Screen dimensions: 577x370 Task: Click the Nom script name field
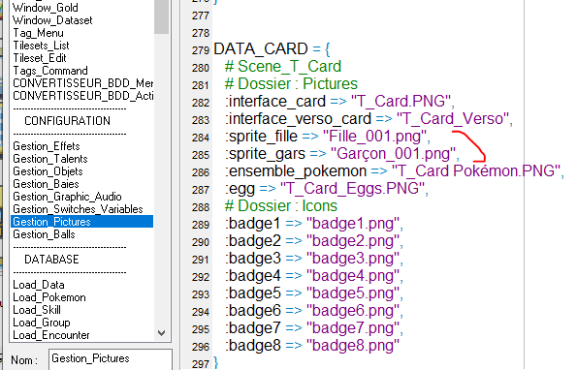[110, 359]
